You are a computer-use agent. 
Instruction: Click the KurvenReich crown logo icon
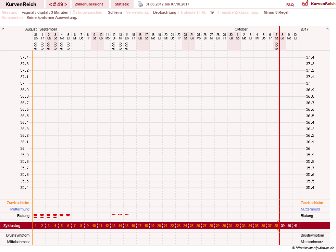pyautogui.click(x=305, y=3)
